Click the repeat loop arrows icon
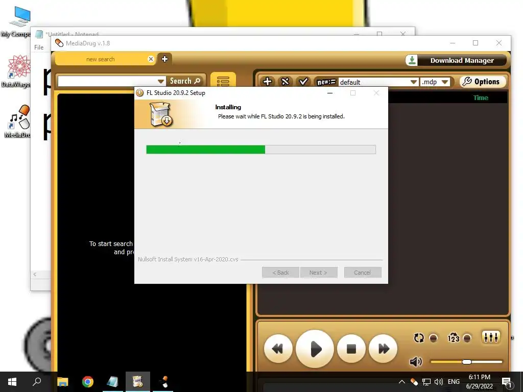The height and width of the screenshot is (392, 523). 419,338
